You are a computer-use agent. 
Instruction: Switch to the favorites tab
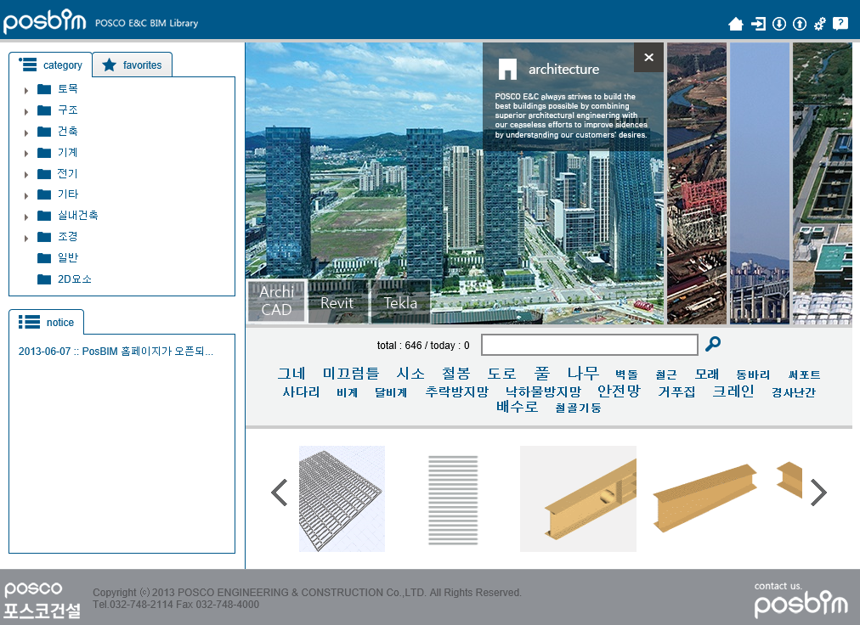point(133,65)
